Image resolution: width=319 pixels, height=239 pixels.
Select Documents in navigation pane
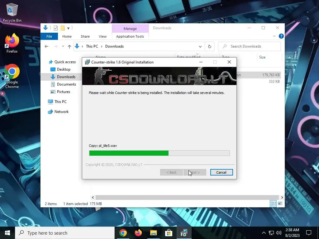coord(63,84)
